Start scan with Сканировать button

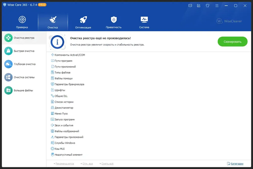(233, 42)
